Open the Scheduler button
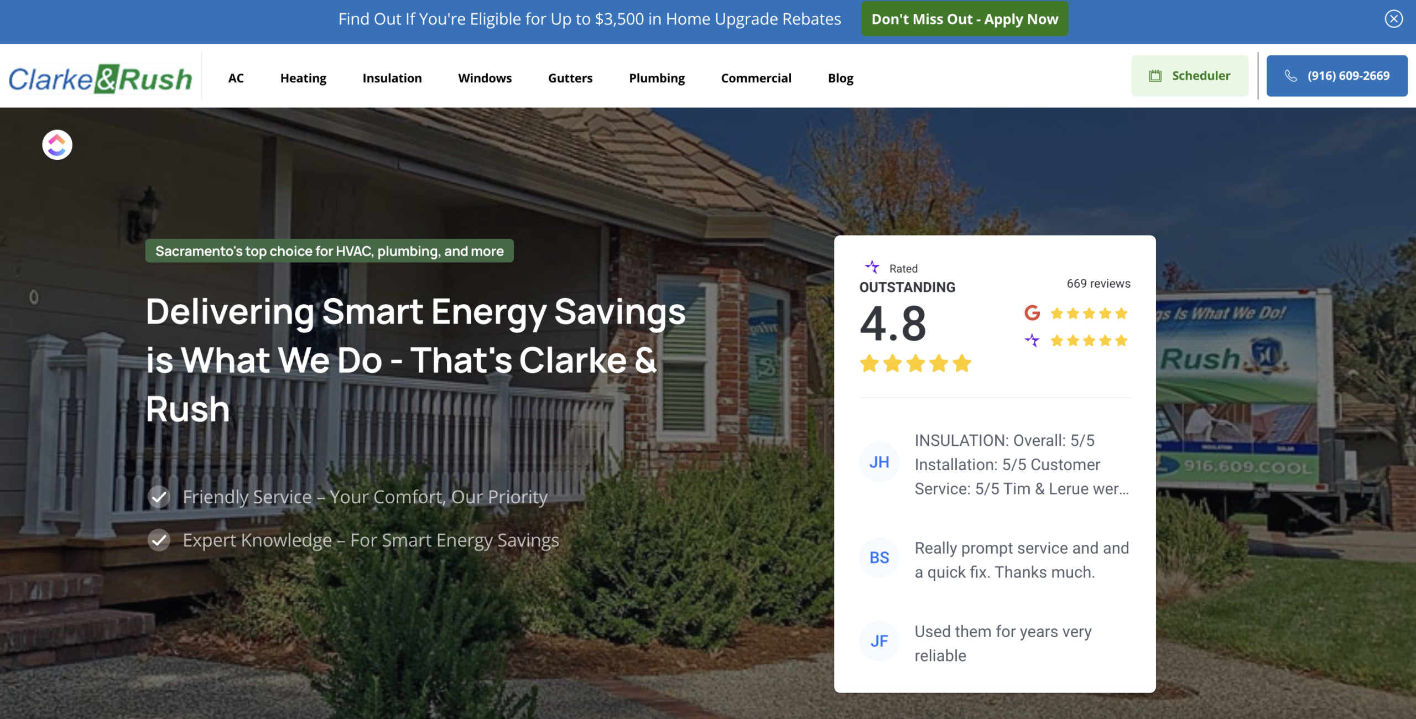The width and height of the screenshot is (1416, 719). click(1189, 76)
